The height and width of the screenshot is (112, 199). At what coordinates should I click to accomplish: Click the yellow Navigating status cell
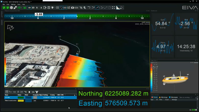(x=21, y=101)
